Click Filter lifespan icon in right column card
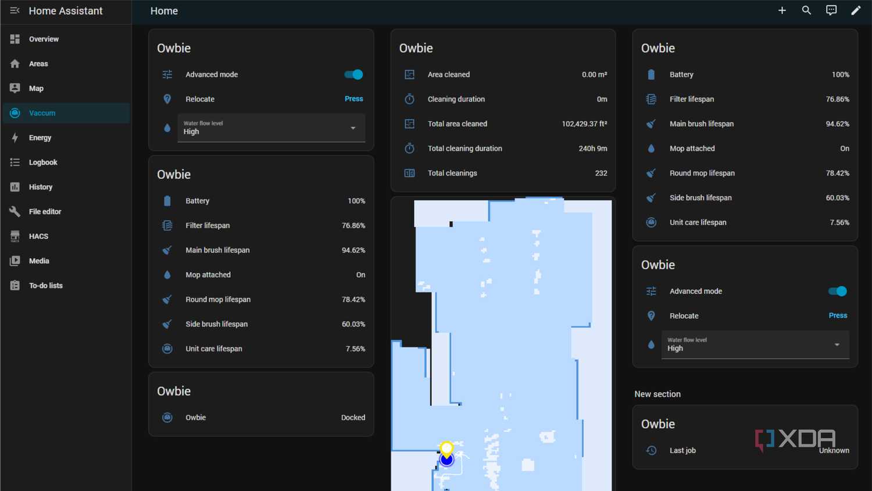This screenshot has width=872, height=491. 651,99
